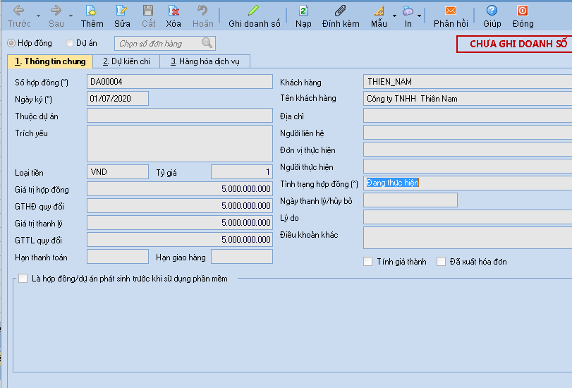Open help with the Giúp icon
The image size is (572, 388).
492,11
